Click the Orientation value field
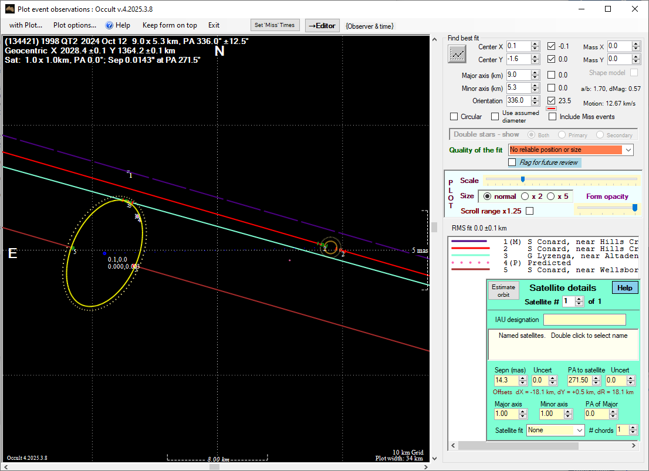 (x=519, y=100)
